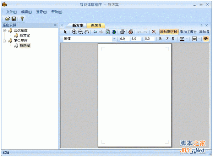Click the blank page canvas
Screen dimensions: 213x157
click(135, 95)
